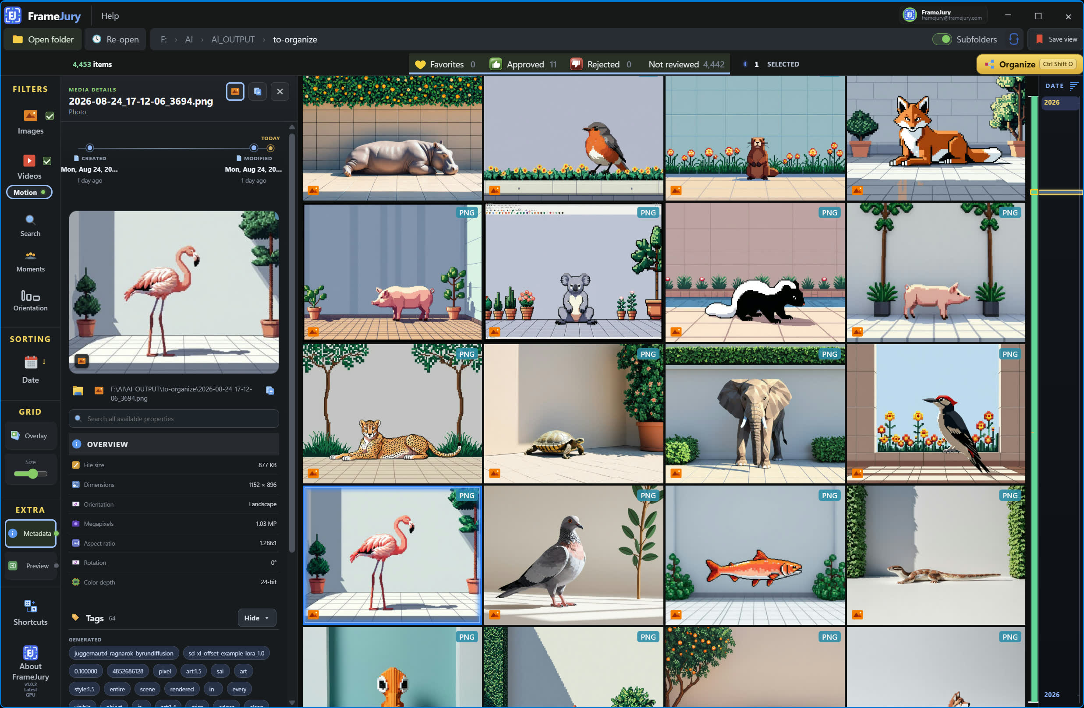
Task: Click the image type icon on preview flamingo
Action: 81,360
